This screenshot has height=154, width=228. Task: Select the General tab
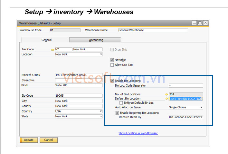[x=46, y=40]
